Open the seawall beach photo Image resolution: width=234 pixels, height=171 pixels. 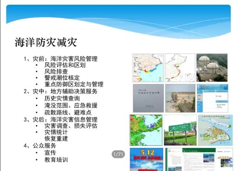[x=180, y=98]
